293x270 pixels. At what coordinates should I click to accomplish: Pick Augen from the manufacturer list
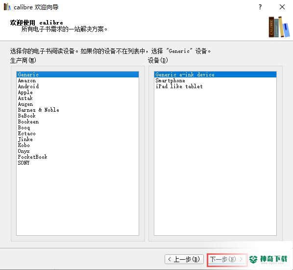pos(77,104)
